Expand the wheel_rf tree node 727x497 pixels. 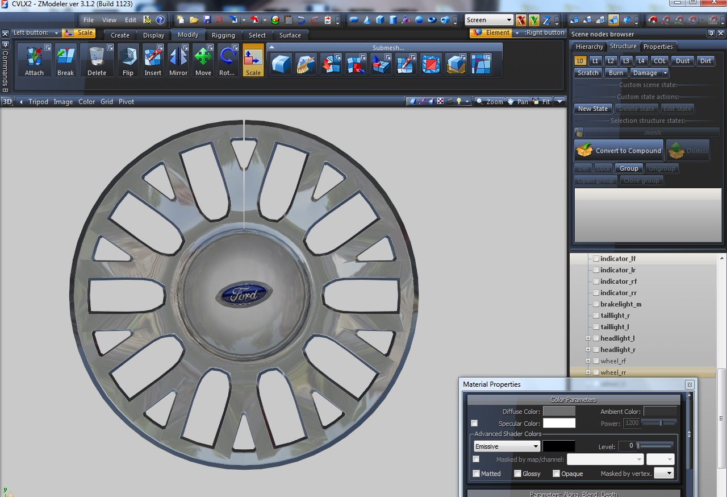coord(588,361)
